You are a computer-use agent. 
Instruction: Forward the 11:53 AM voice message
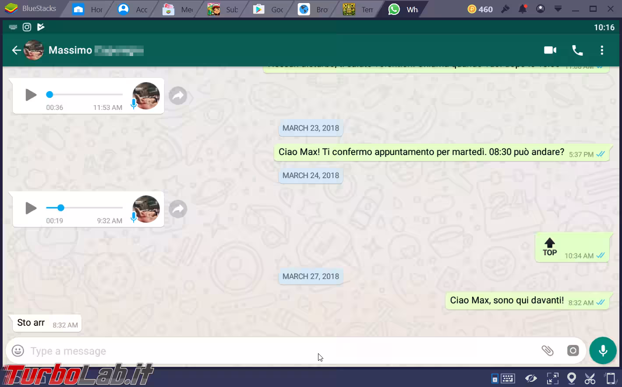(178, 96)
